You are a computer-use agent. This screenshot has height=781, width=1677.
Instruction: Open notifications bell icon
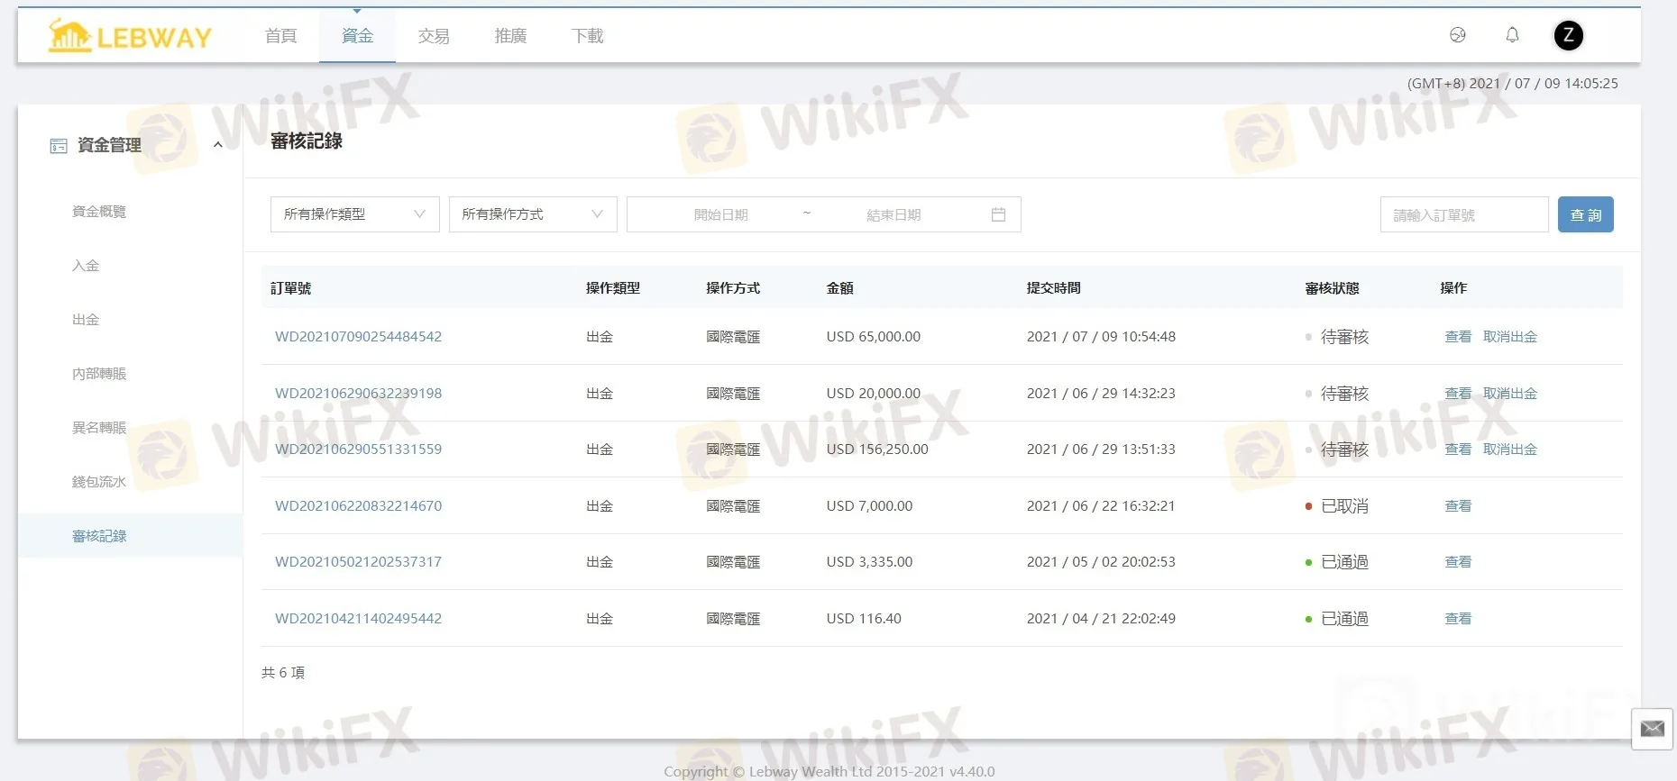1512,35
